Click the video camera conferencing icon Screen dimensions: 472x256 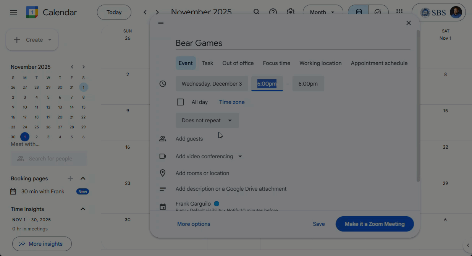[163, 156]
